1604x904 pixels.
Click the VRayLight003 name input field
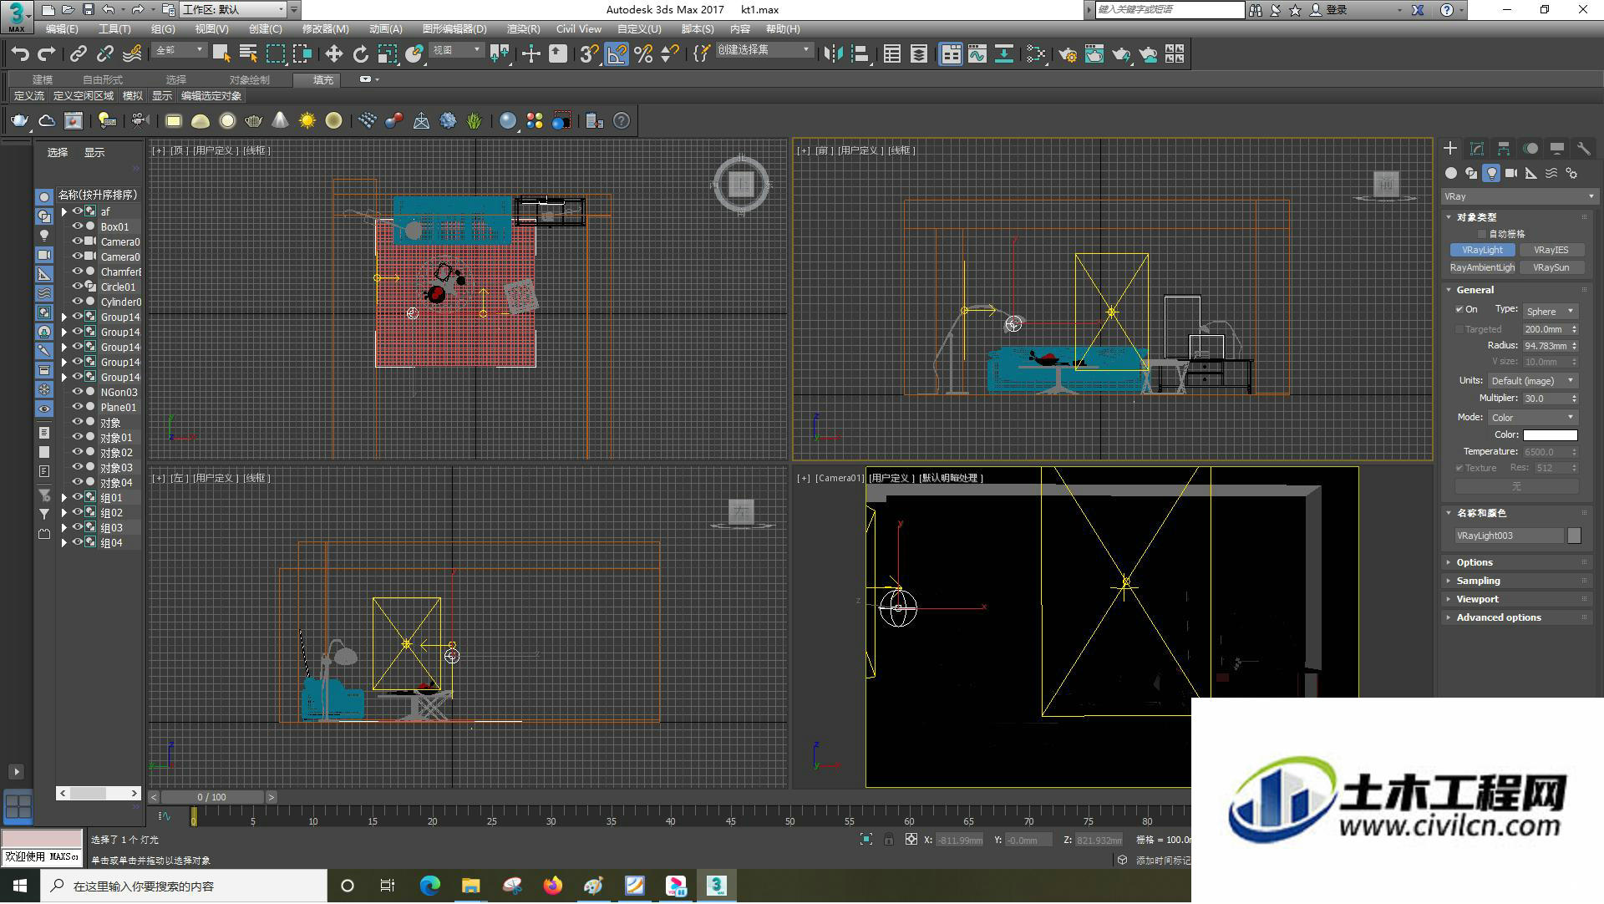click(x=1509, y=536)
